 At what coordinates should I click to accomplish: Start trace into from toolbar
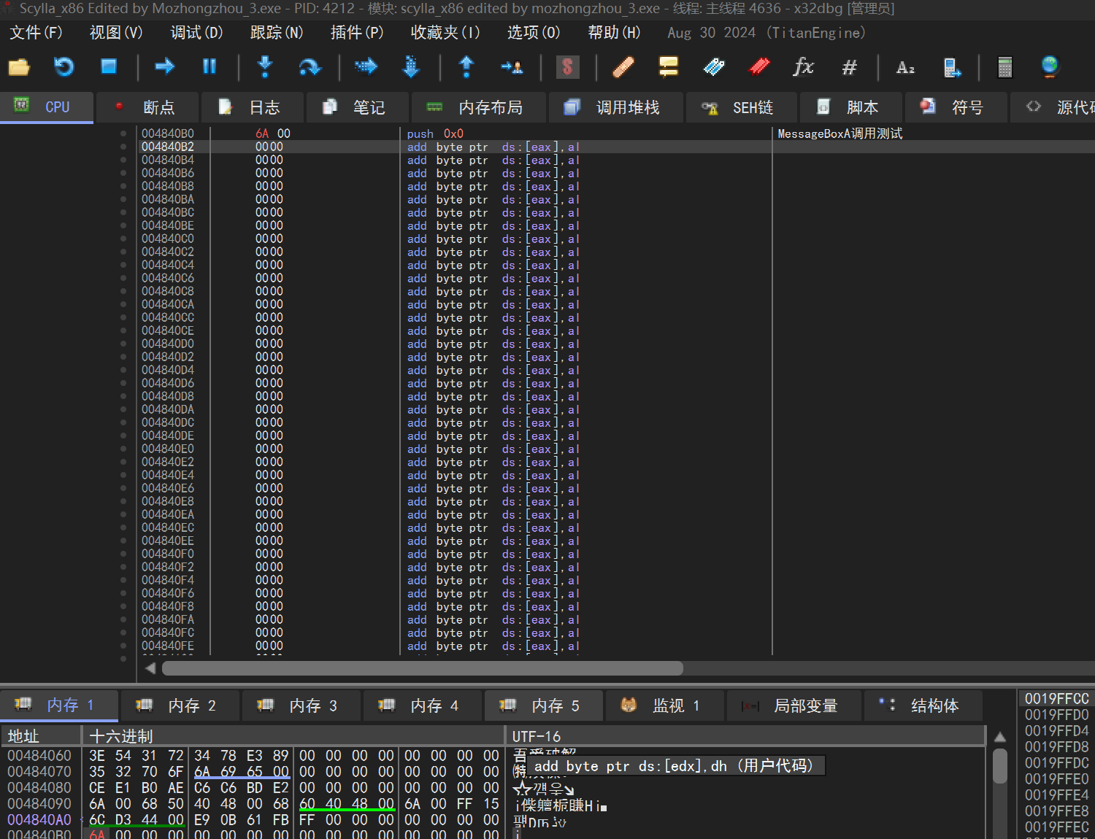[366, 67]
